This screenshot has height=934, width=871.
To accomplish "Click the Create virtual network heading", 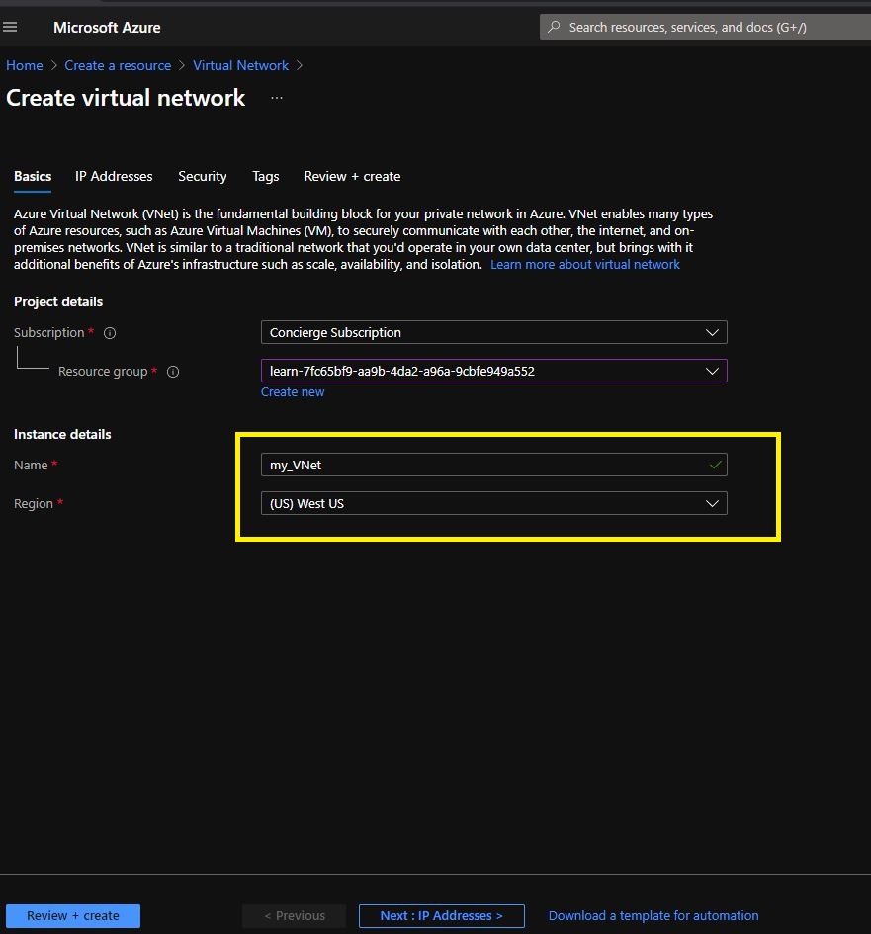I will coord(126,98).
